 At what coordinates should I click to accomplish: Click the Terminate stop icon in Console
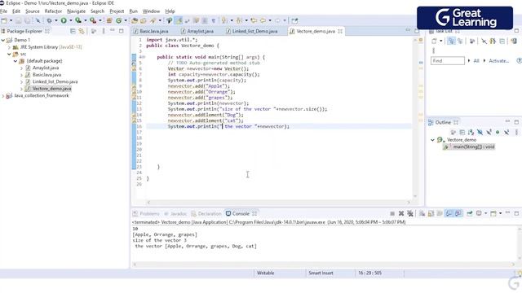pyautogui.click(x=392, y=213)
